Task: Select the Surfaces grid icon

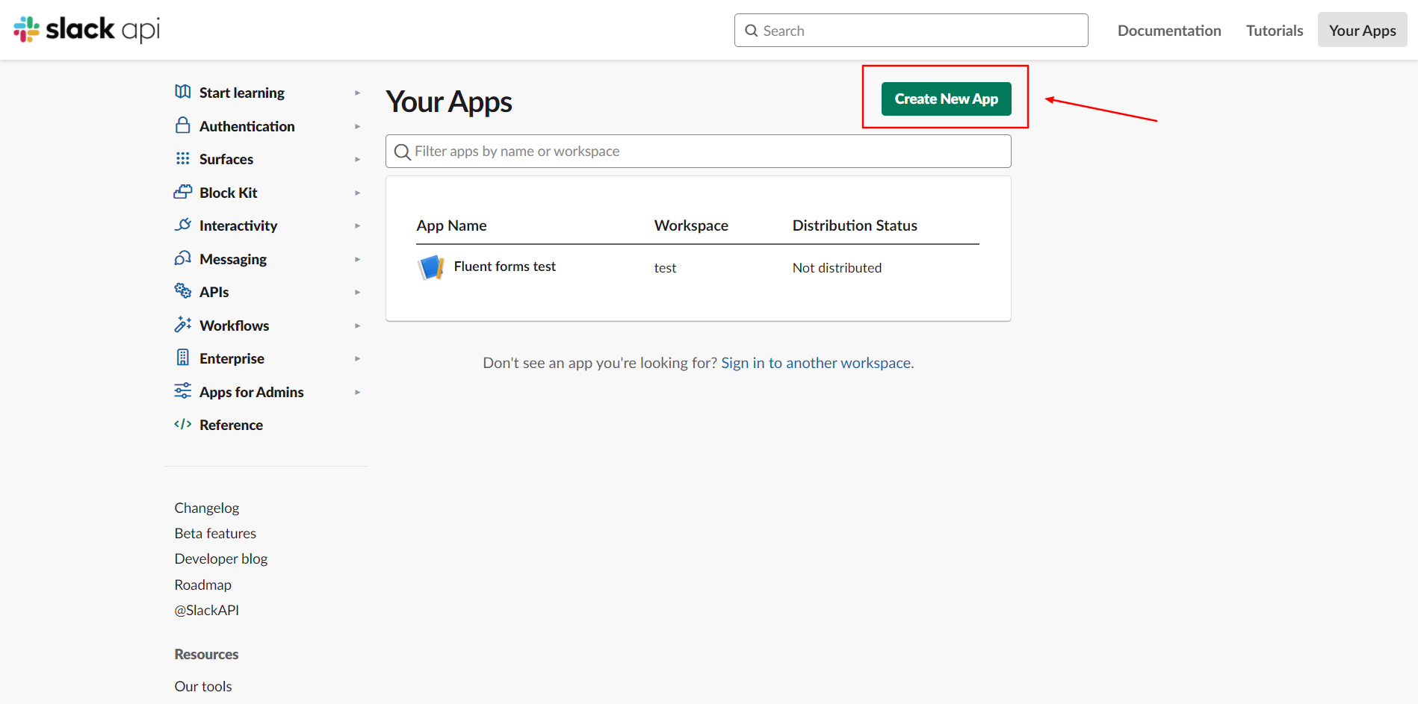Action: click(182, 158)
